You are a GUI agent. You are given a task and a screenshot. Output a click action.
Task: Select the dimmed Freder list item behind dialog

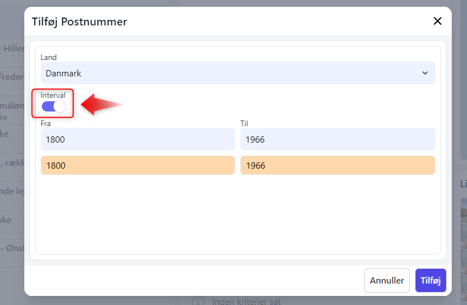[11, 77]
